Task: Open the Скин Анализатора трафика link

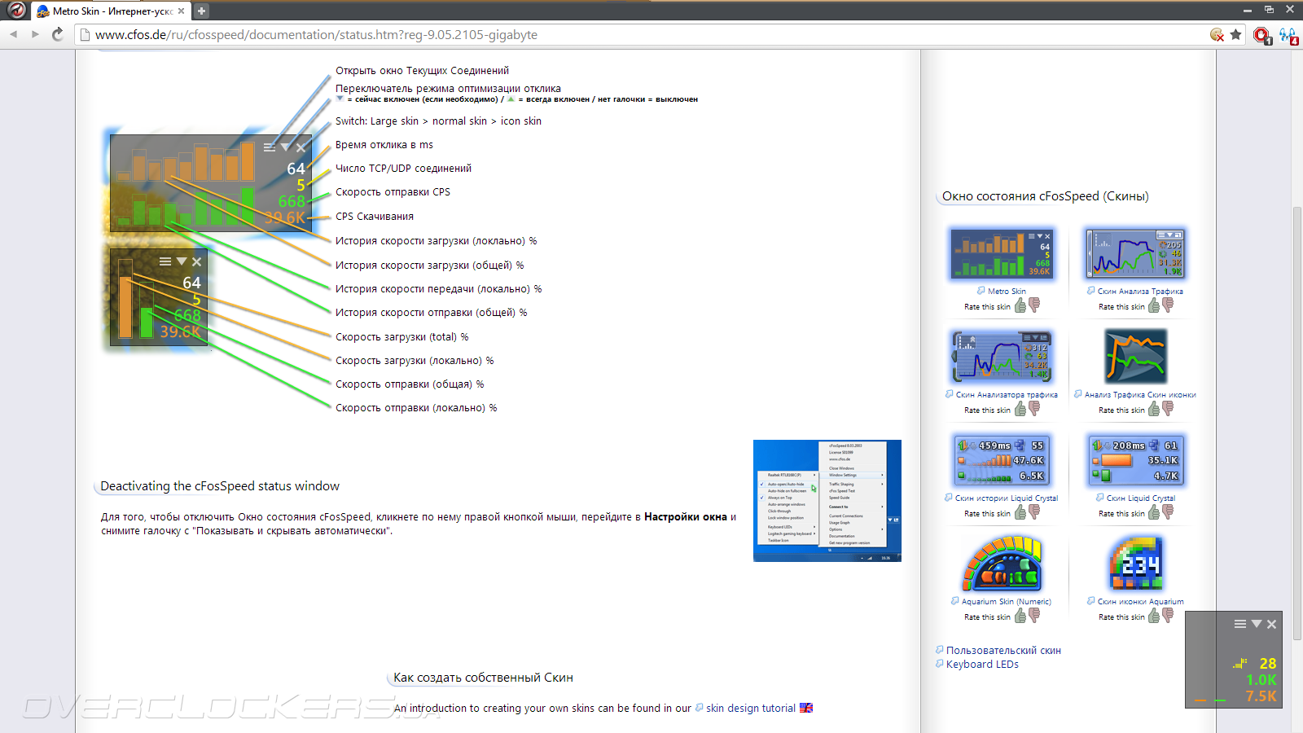Action: pyautogui.click(x=1007, y=394)
